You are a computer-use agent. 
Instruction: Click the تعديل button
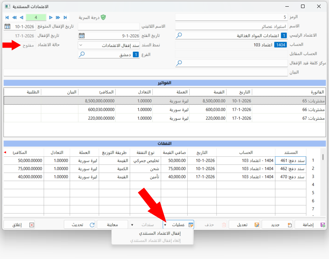tap(244, 225)
